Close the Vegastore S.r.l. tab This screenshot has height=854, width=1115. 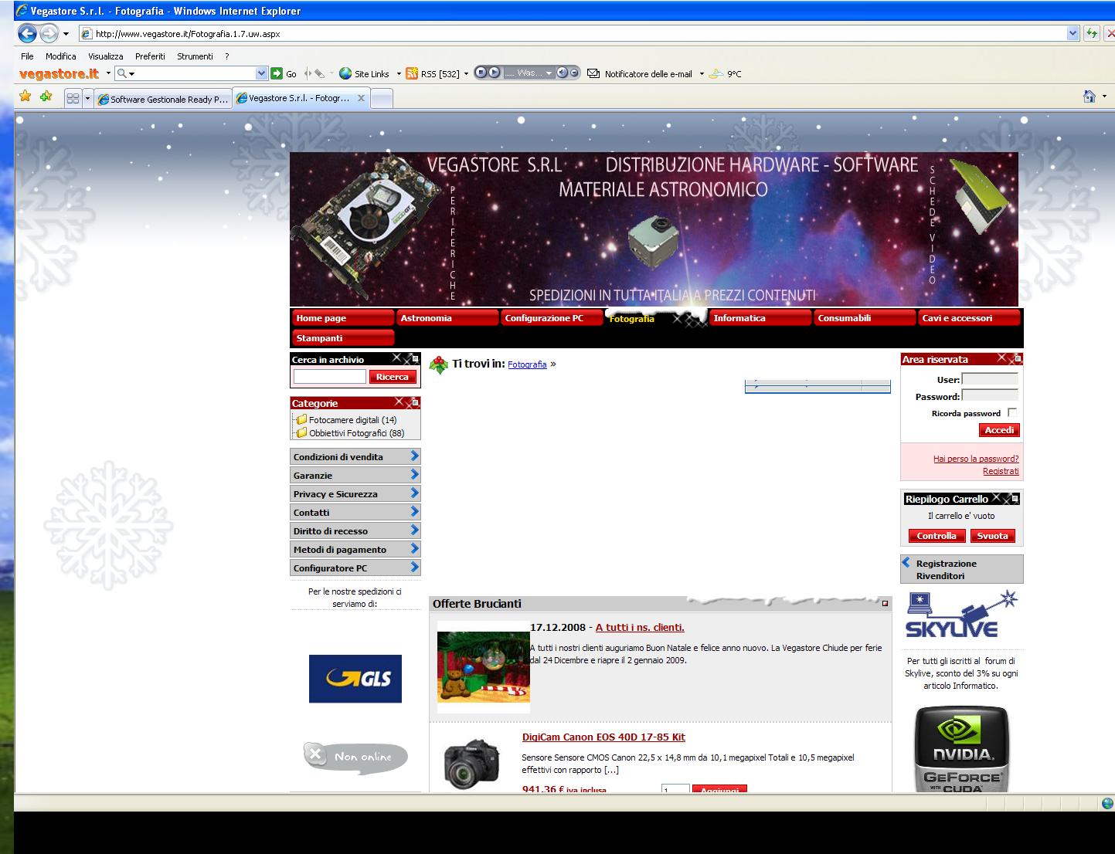pos(361,98)
